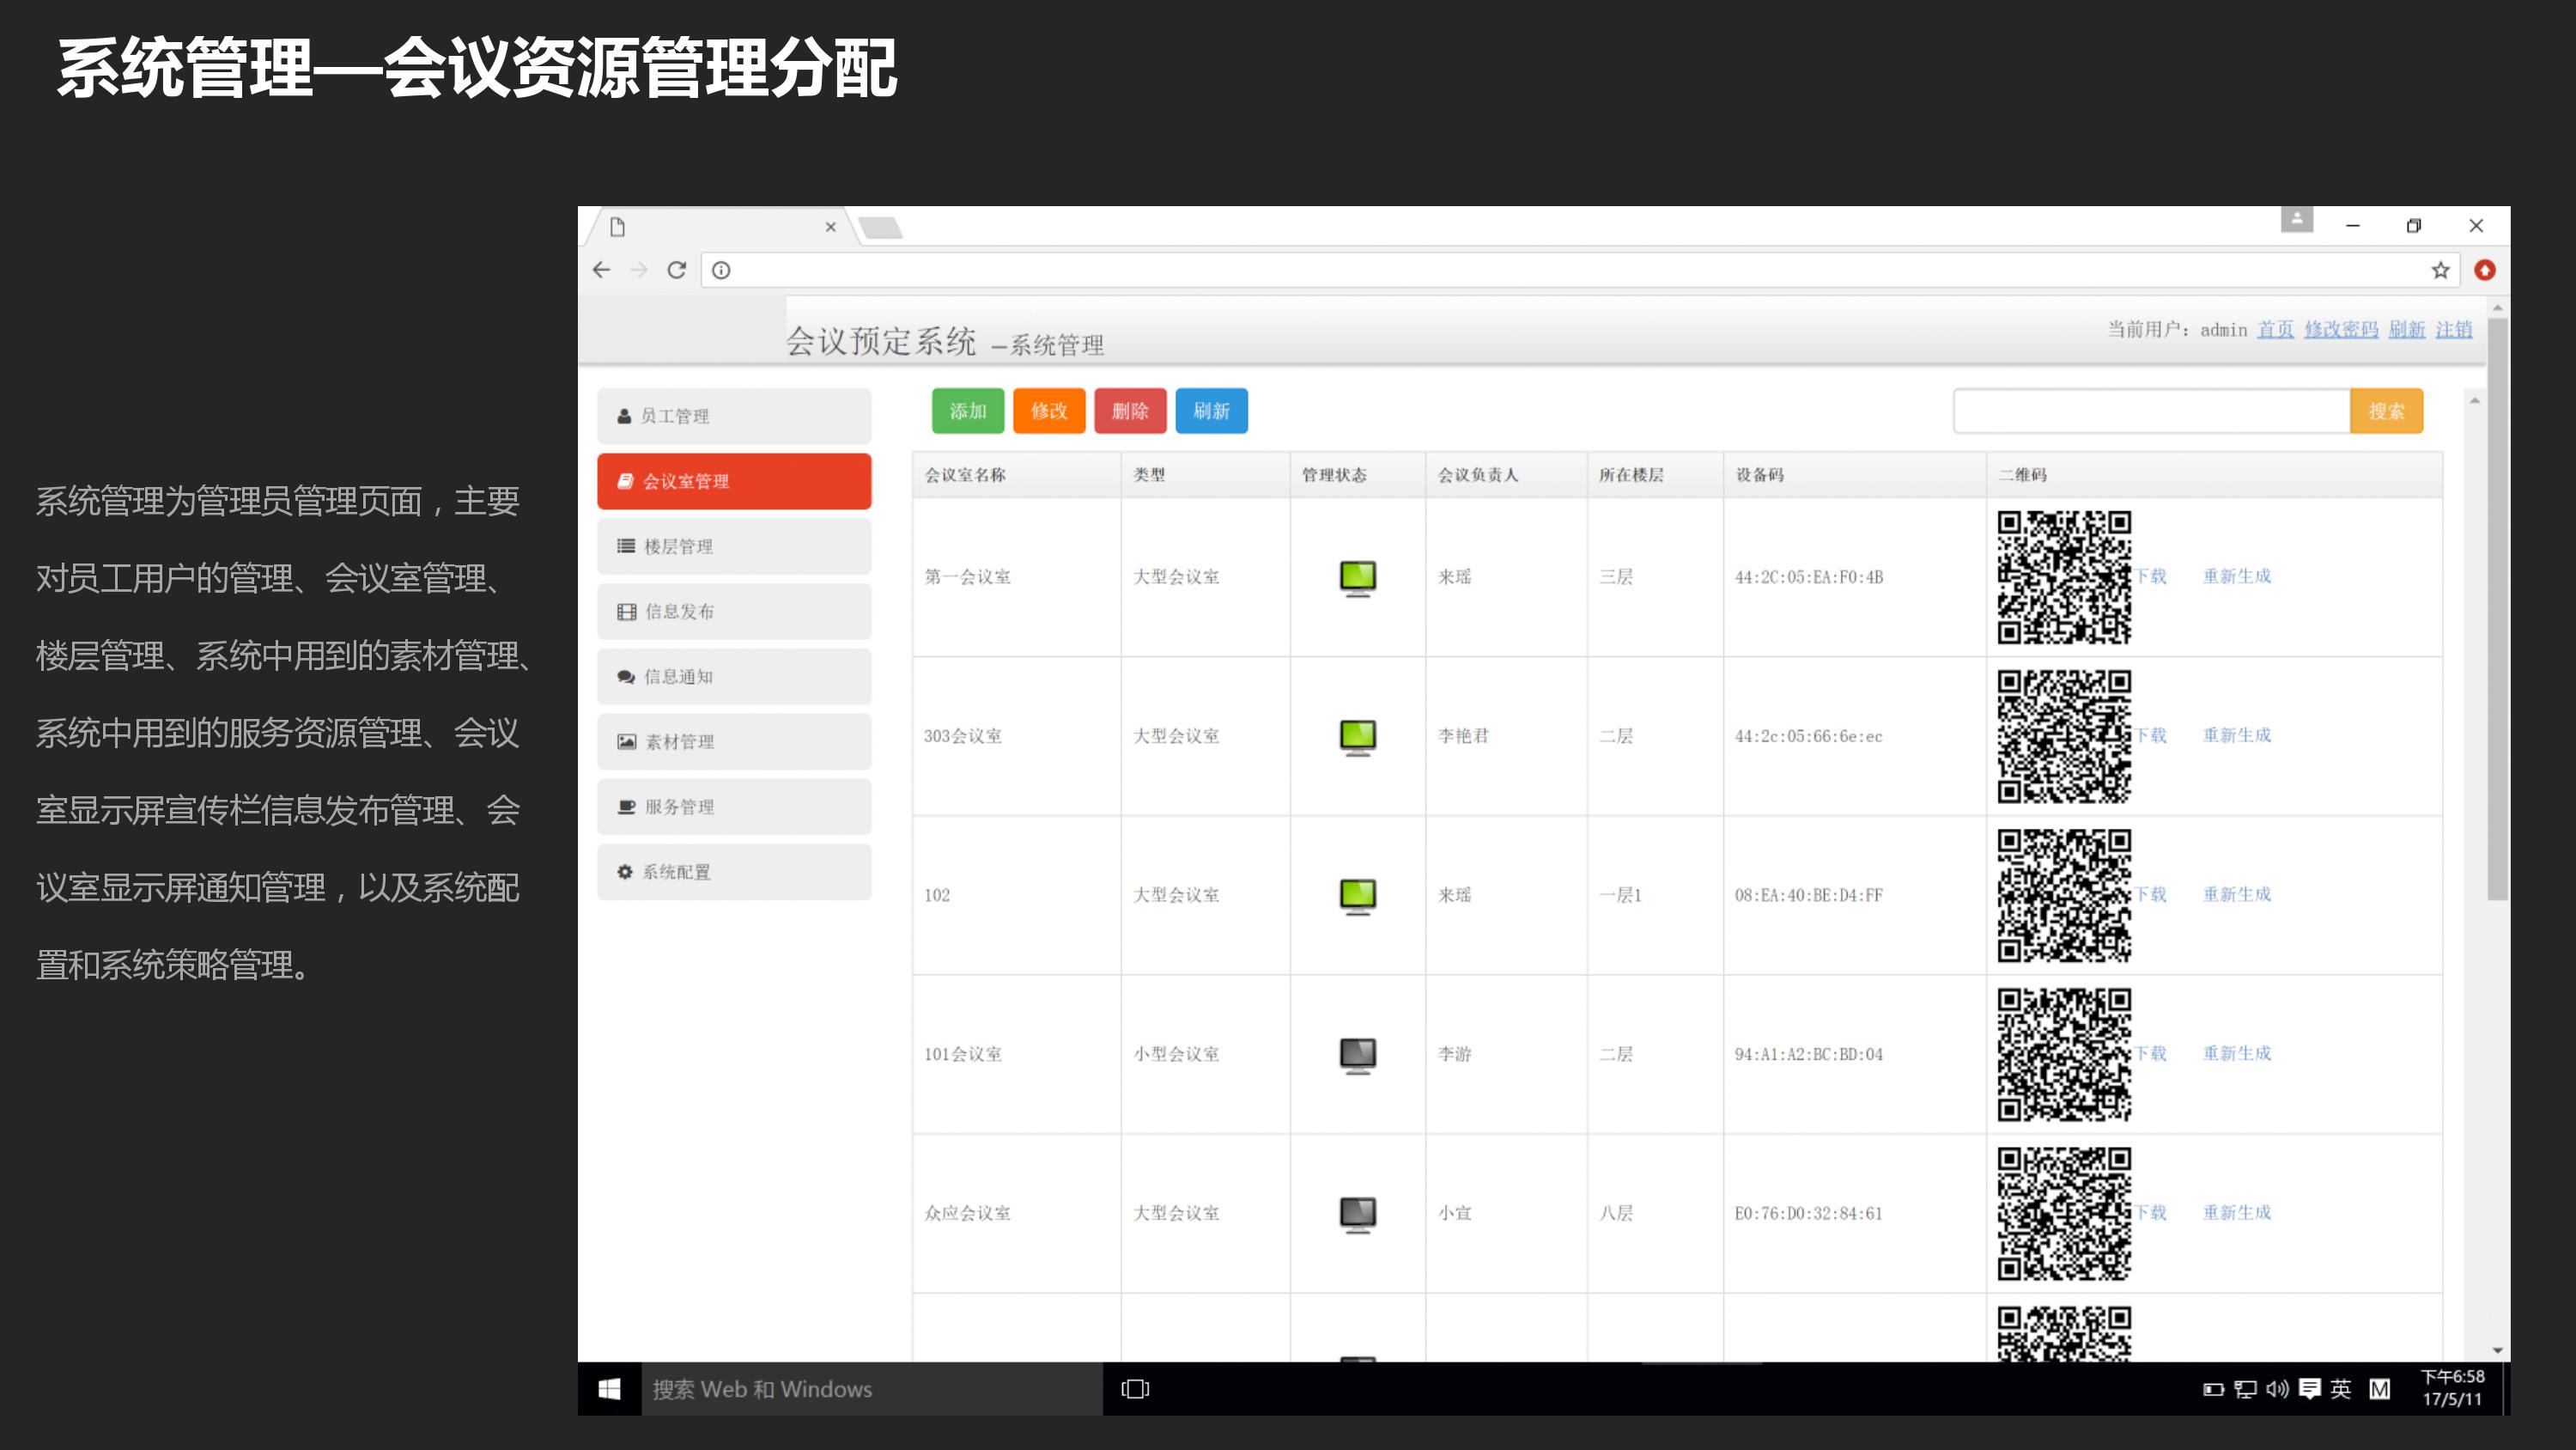Image resolution: width=2576 pixels, height=1450 pixels.
Task: Click status monitor icon for 第一会议室
Action: [x=1358, y=577]
